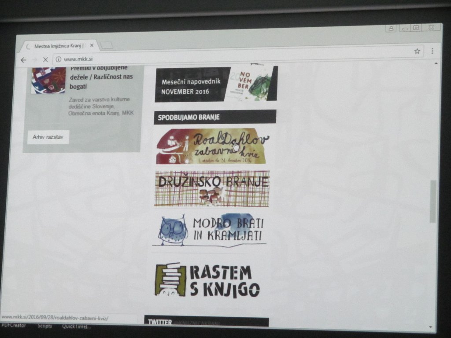This screenshot has width=451, height=338.
Task: Open the site information icon beside the URL
Action: (x=59, y=59)
